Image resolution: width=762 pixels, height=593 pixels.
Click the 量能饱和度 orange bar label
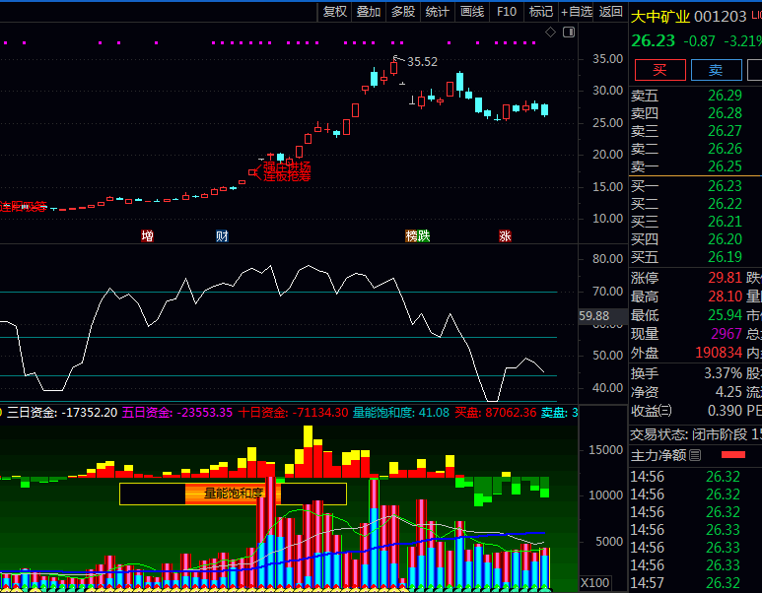point(234,494)
